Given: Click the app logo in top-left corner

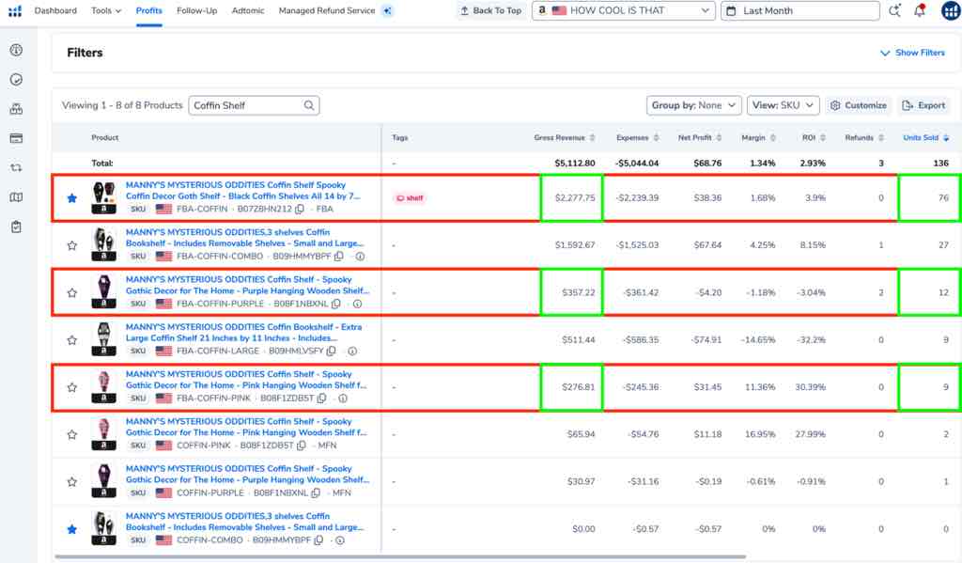Looking at the screenshot, I should (15, 11).
